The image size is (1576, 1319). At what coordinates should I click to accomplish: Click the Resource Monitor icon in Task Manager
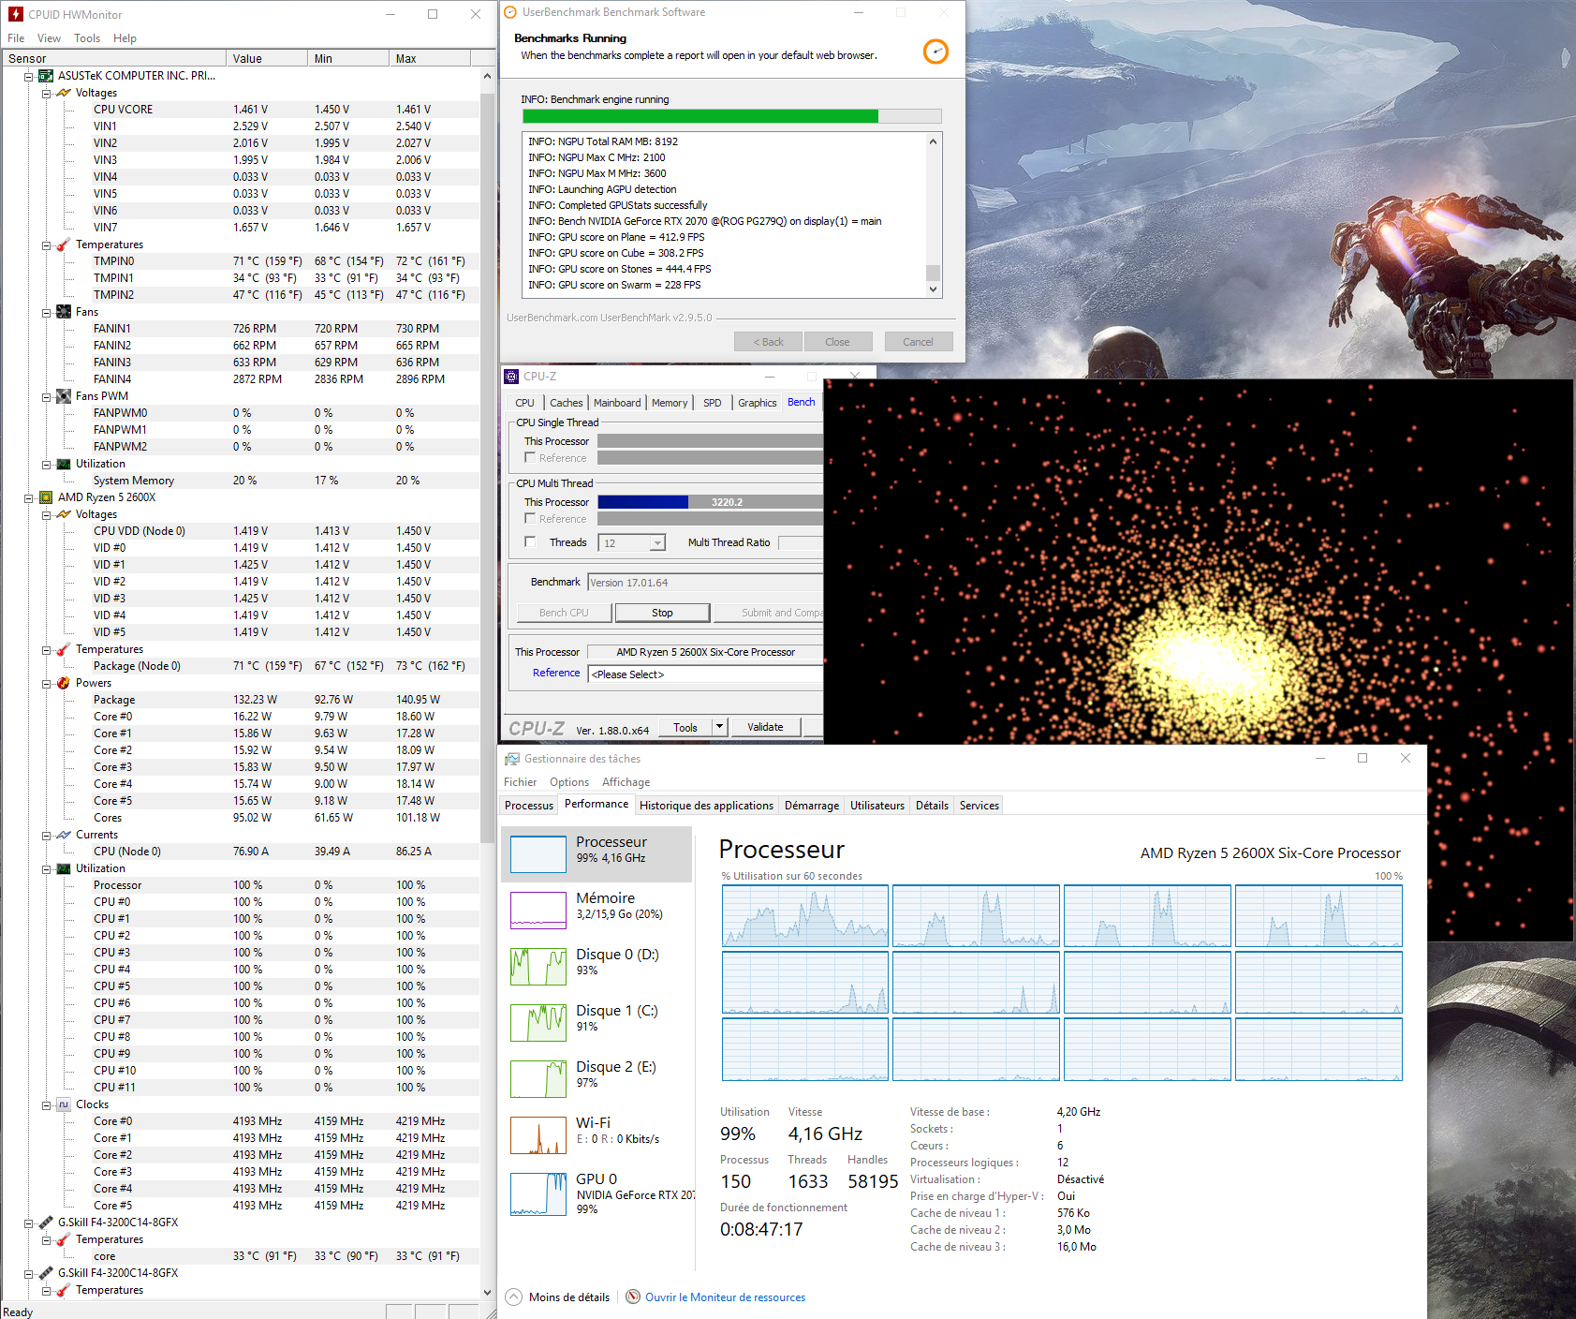point(633,1297)
